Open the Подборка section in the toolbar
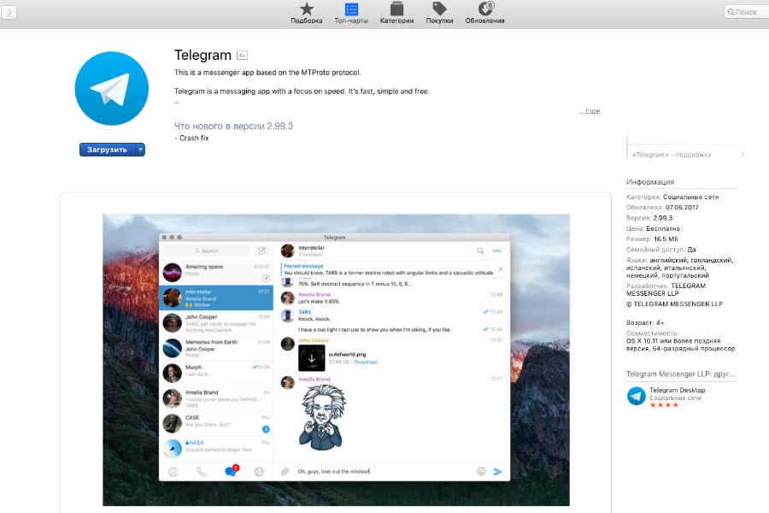The width and height of the screenshot is (769, 513). tap(306, 11)
